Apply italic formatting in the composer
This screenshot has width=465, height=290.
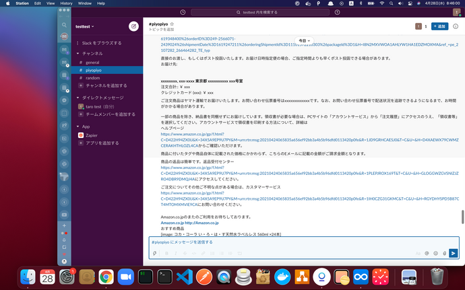point(176,253)
